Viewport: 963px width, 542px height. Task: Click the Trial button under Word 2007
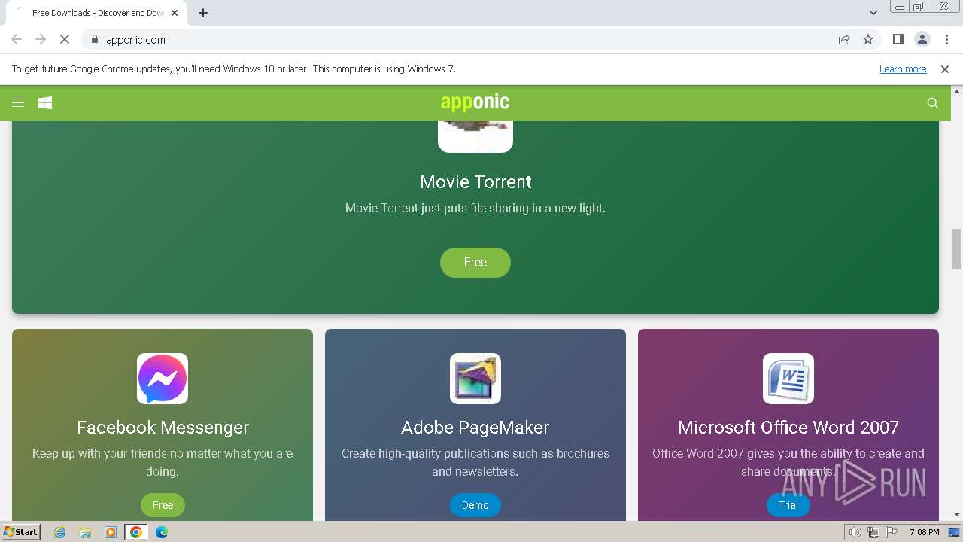(x=788, y=505)
